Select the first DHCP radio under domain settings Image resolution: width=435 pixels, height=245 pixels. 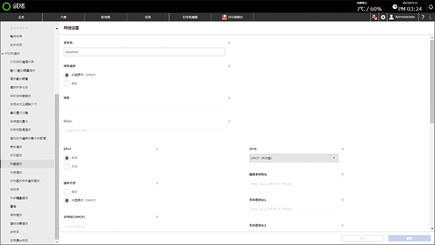[67, 75]
